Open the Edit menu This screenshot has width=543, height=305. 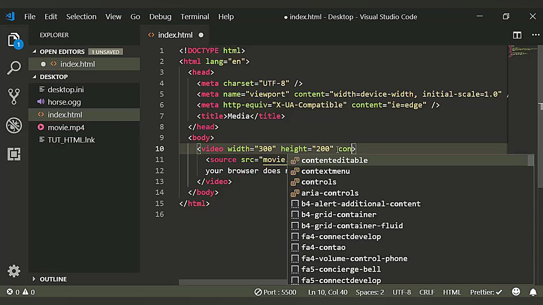tap(51, 16)
